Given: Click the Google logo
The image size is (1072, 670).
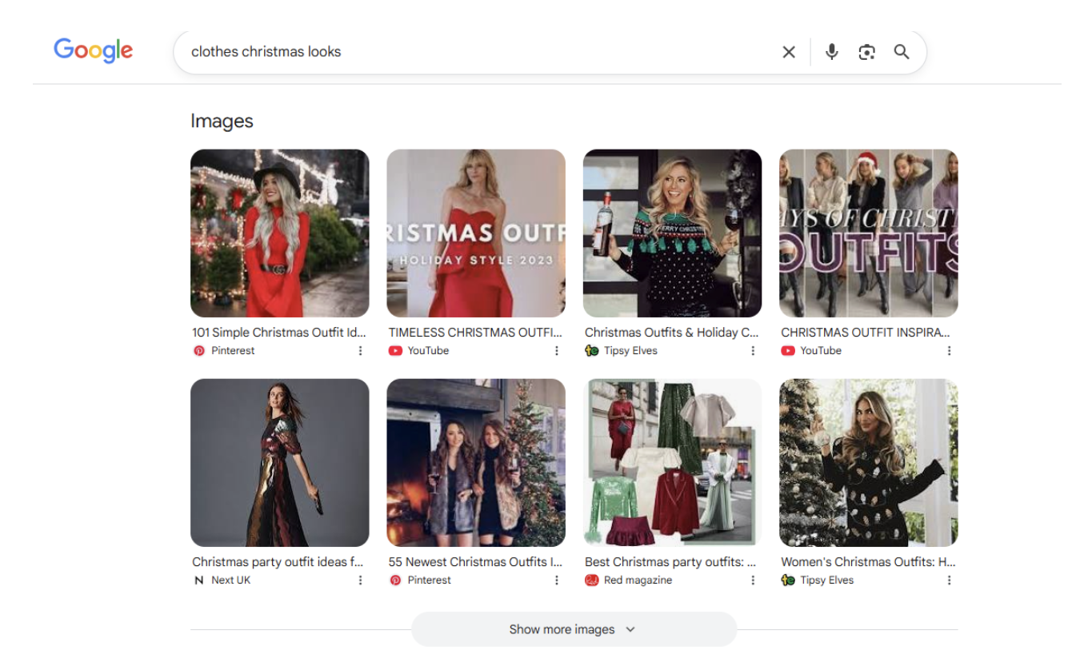Looking at the screenshot, I should click(x=94, y=51).
